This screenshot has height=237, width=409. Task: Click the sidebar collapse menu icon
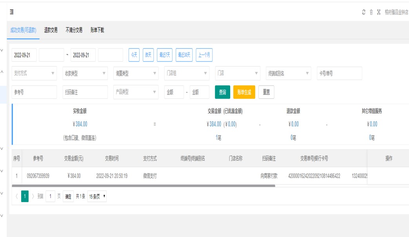12,13
